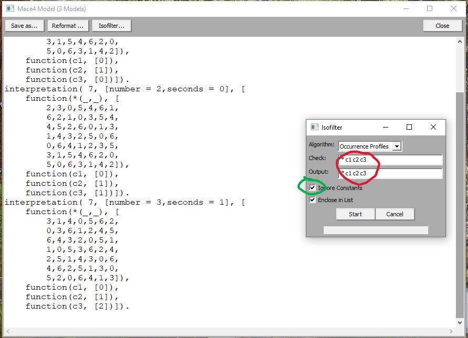Click the text 'function(c3, [0])]).'
Image resolution: width=468 pixels, height=338 pixels.
pyautogui.click(x=77, y=79)
